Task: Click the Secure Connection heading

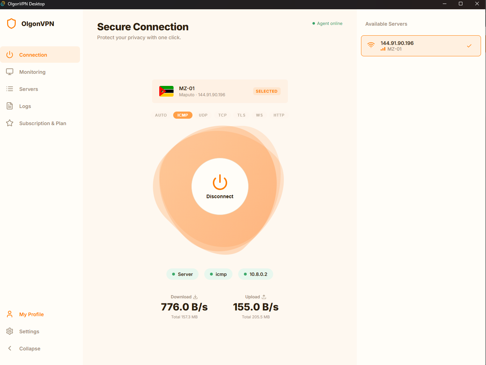Action: tap(143, 27)
